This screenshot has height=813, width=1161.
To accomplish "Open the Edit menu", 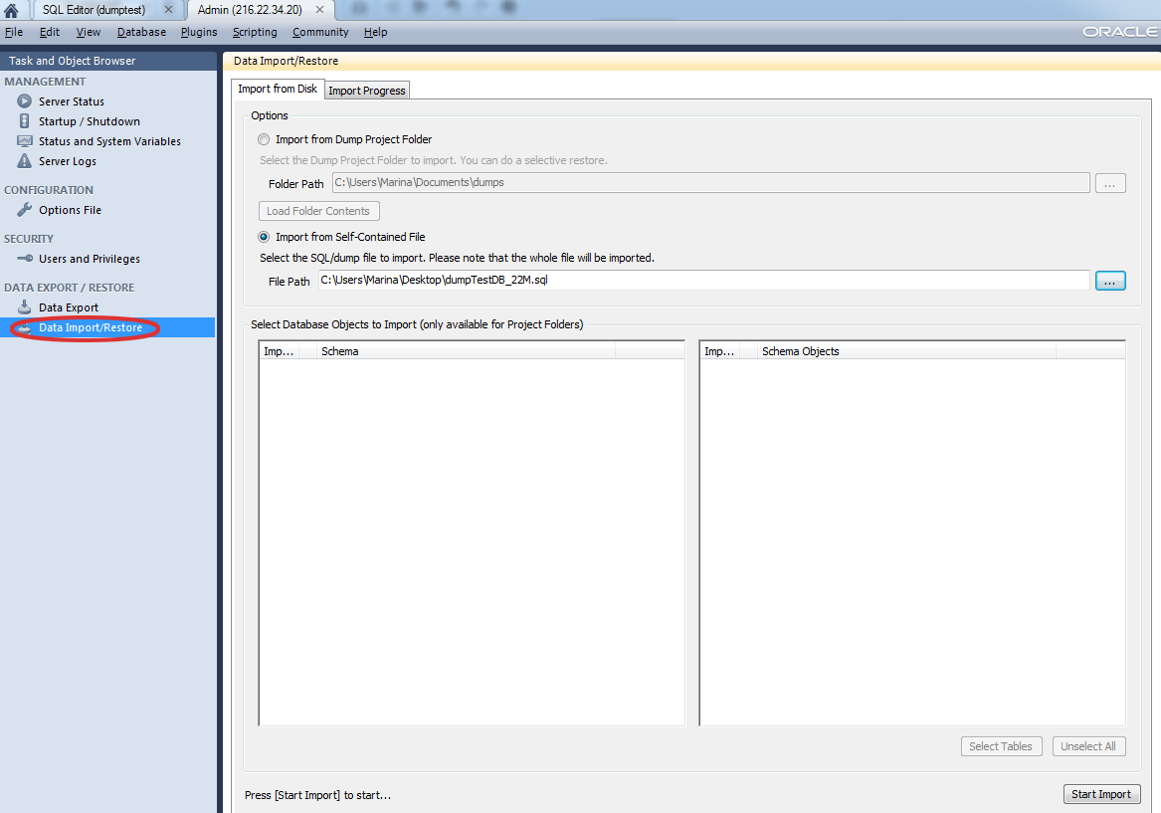I will pyautogui.click(x=50, y=32).
